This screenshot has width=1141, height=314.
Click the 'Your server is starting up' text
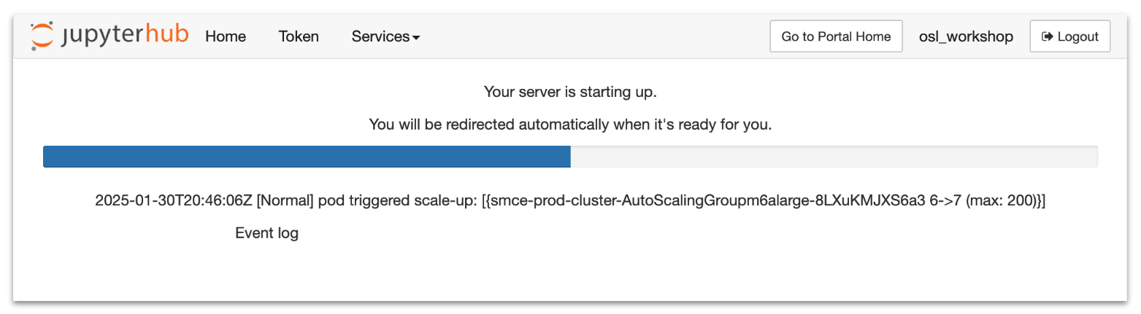570,93
